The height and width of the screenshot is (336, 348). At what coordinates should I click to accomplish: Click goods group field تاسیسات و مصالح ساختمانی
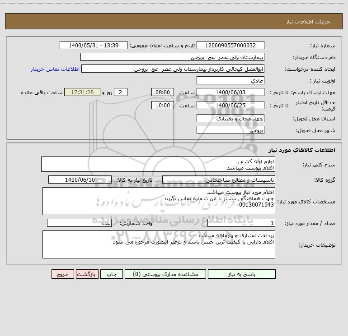coord(219,180)
